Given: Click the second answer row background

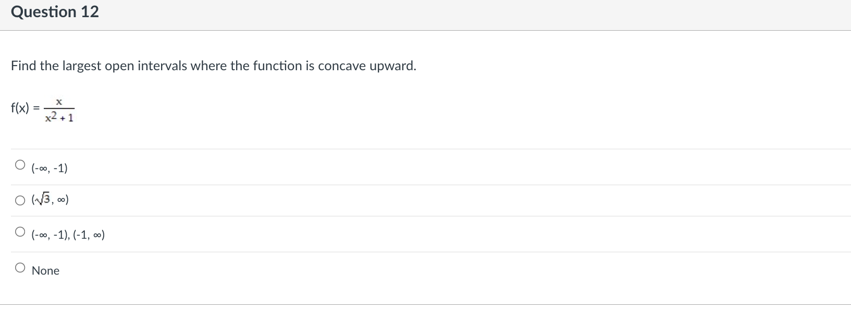Looking at the screenshot, I should tap(417, 199).
